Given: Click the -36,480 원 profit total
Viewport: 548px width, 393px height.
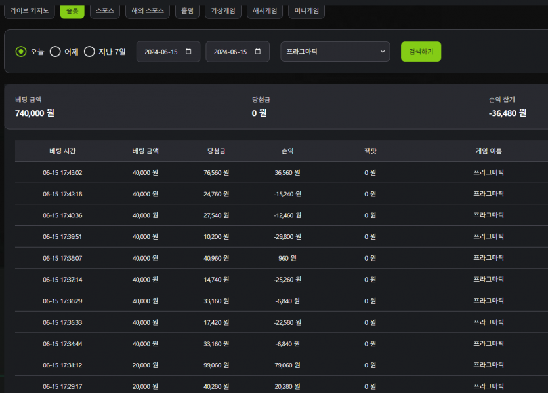Looking at the screenshot, I should pyautogui.click(x=507, y=113).
